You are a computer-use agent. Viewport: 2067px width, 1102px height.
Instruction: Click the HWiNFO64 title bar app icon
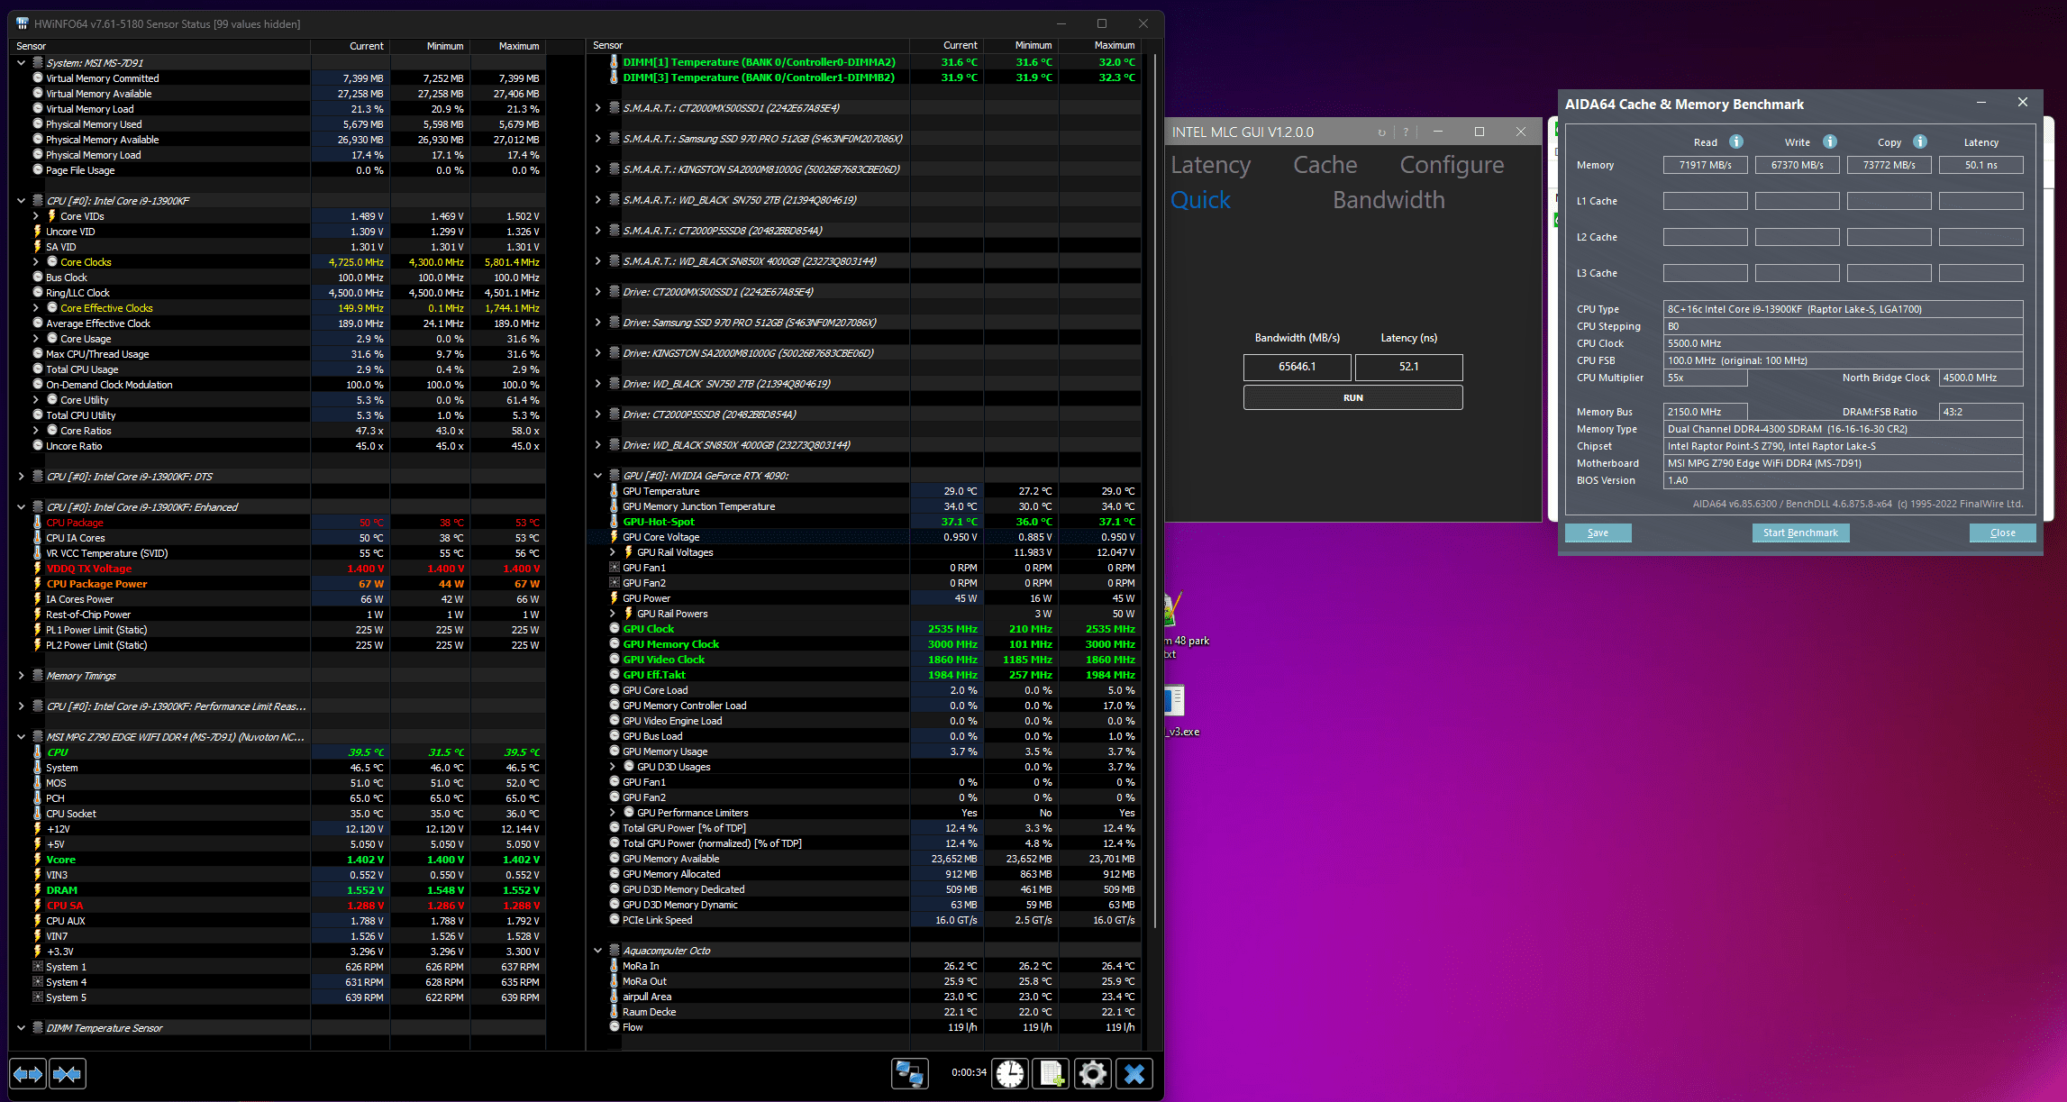[x=23, y=23]
